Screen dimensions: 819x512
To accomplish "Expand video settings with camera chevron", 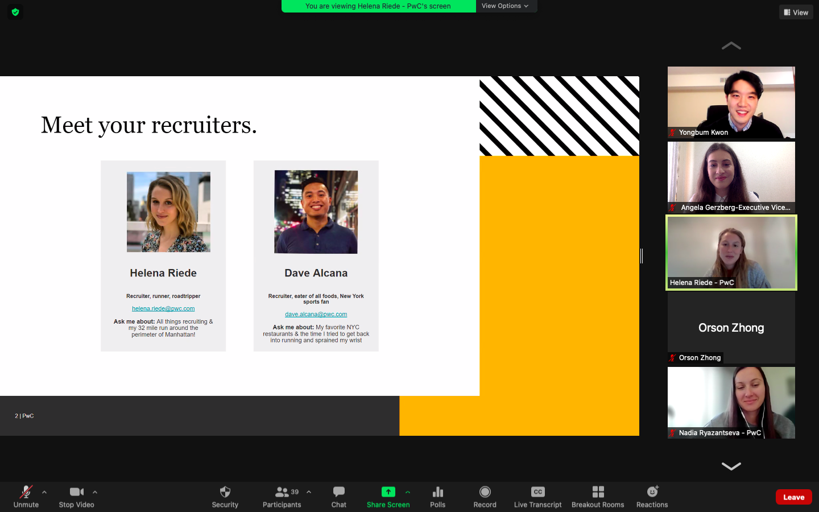I will [x=94, y=493].
